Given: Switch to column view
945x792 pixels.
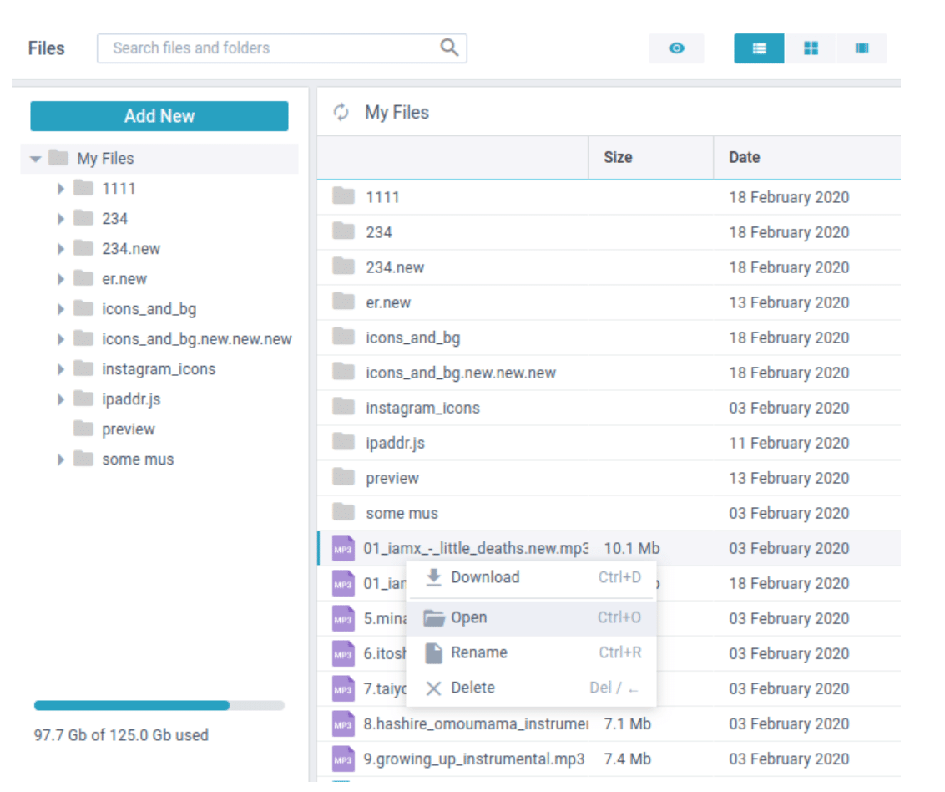Looking at the screenshot, I should click(861, 48).
